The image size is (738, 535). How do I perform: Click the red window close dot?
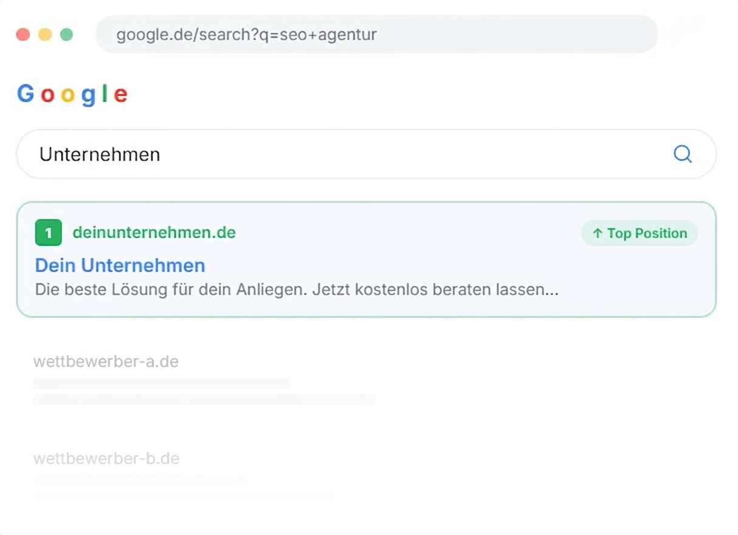click(x=23, y=35)
